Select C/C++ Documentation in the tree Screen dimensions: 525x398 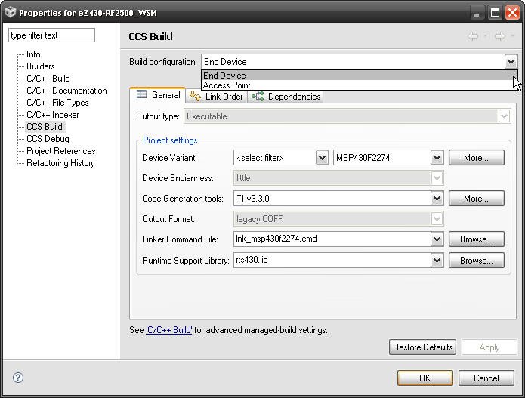[66, 91]
